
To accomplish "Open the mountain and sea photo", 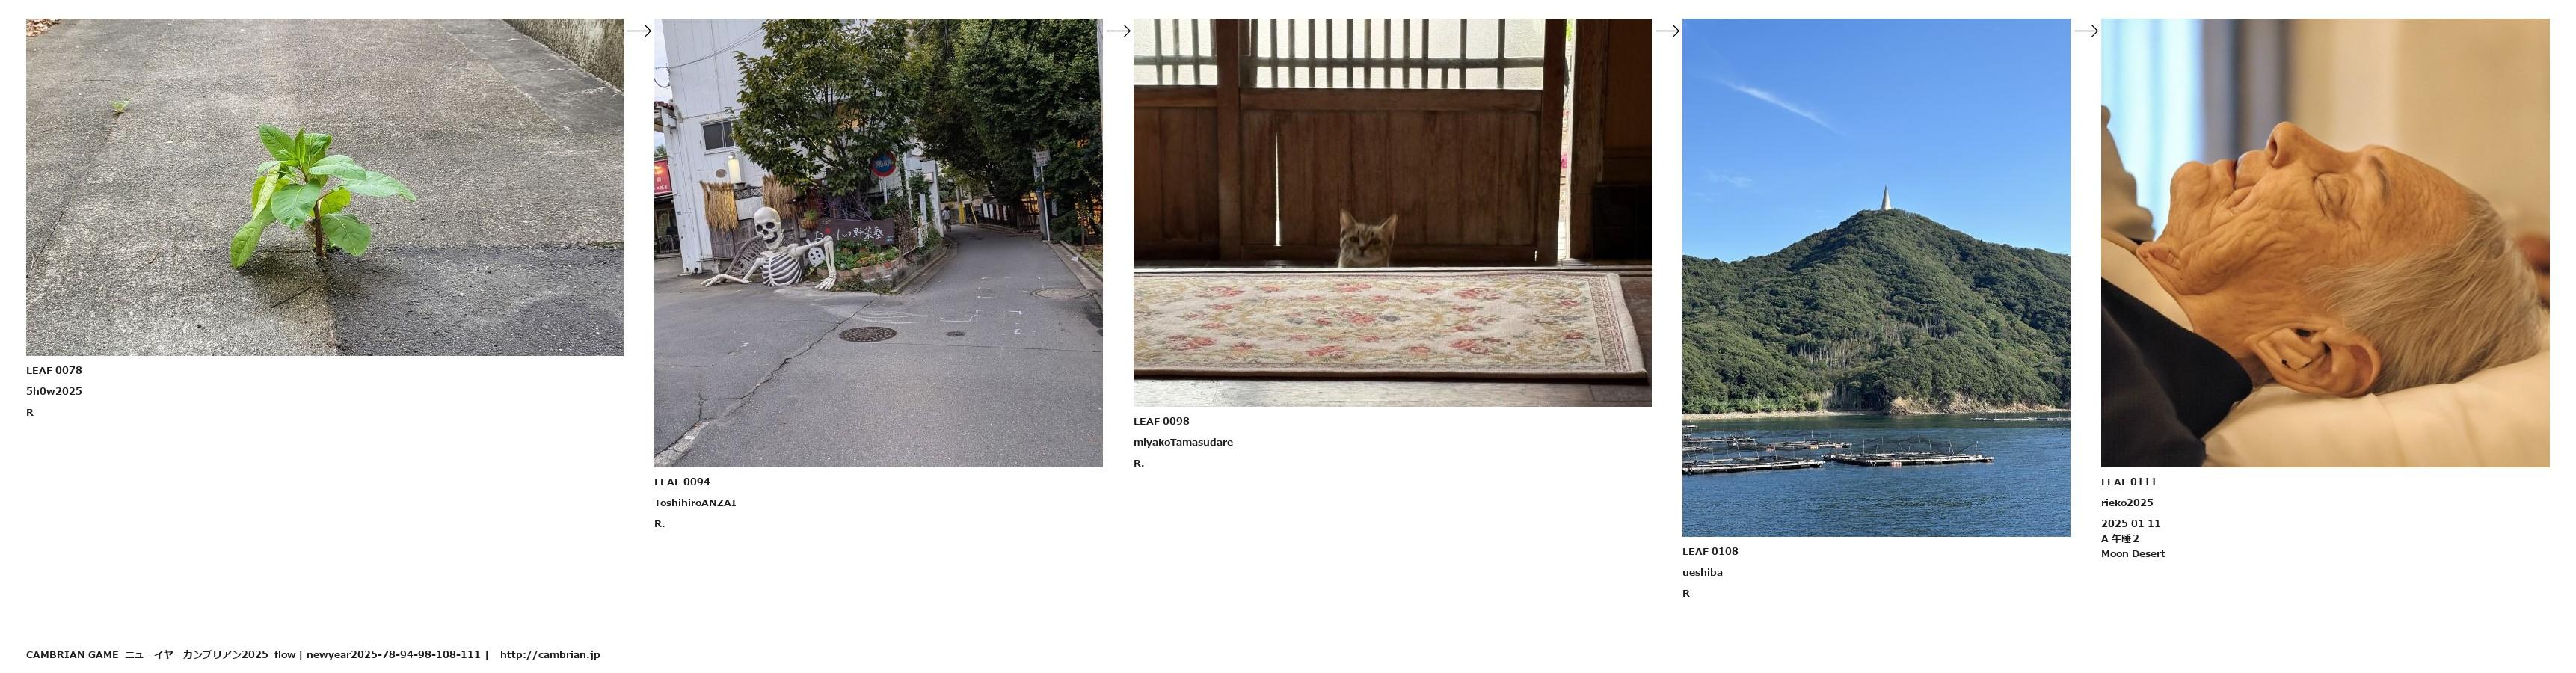I will [1876, 278].
